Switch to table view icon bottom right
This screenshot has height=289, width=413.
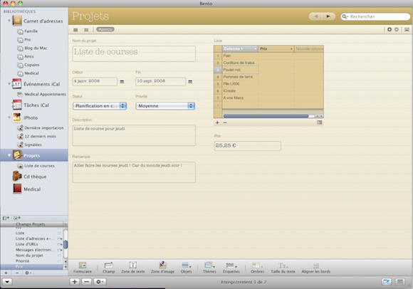pos(400,282)
